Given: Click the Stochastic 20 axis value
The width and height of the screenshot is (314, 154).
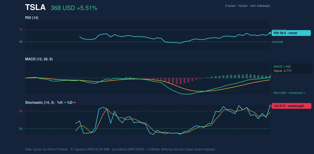Looking at the screenshot, I should point(21,129).
